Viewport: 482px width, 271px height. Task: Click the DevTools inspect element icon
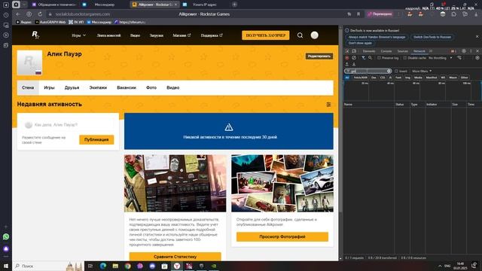347,51
